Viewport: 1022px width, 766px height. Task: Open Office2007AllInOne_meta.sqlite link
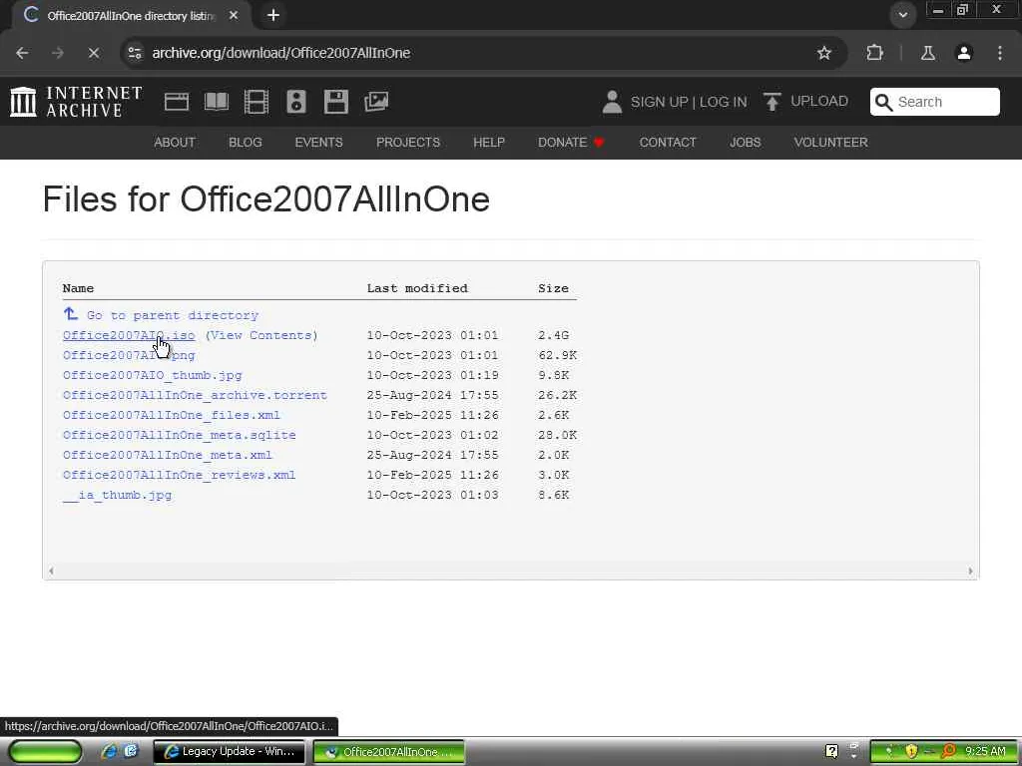[x=180, y=435]
